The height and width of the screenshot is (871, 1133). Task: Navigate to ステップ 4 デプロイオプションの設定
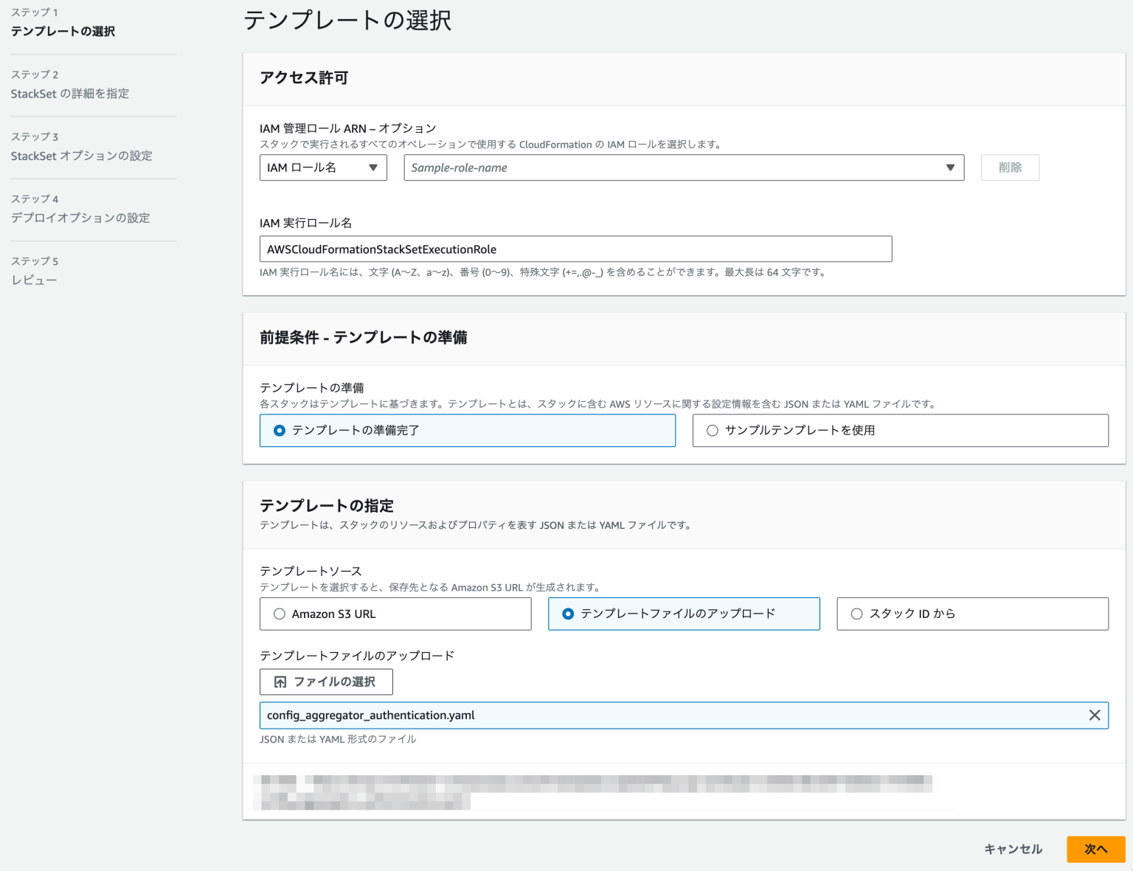[80, 218]
